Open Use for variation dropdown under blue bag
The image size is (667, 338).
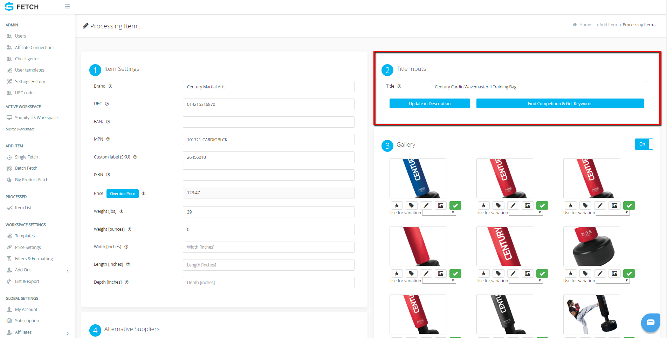coord(439,212)
